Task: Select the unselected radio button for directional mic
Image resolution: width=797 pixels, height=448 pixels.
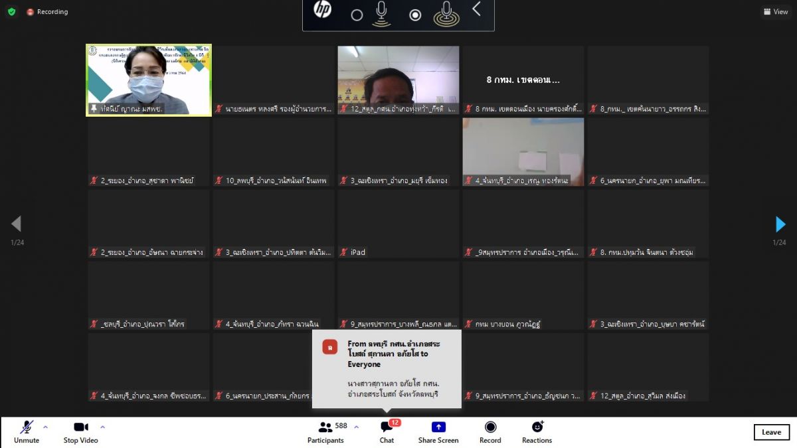Action: (357, 15)
